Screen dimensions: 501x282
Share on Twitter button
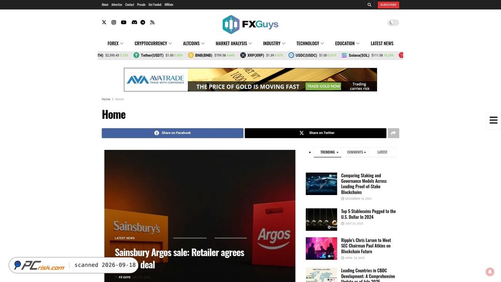click(x=315, y=133)
